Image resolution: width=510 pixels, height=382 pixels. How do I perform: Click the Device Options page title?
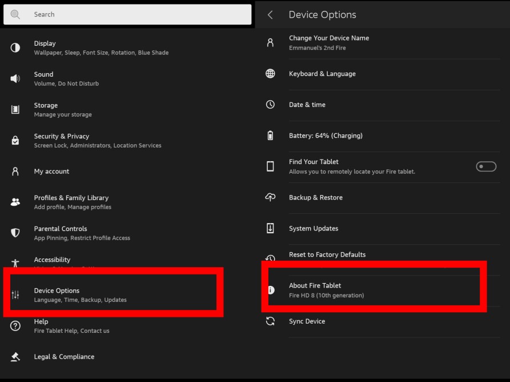(x=322, y=15)
